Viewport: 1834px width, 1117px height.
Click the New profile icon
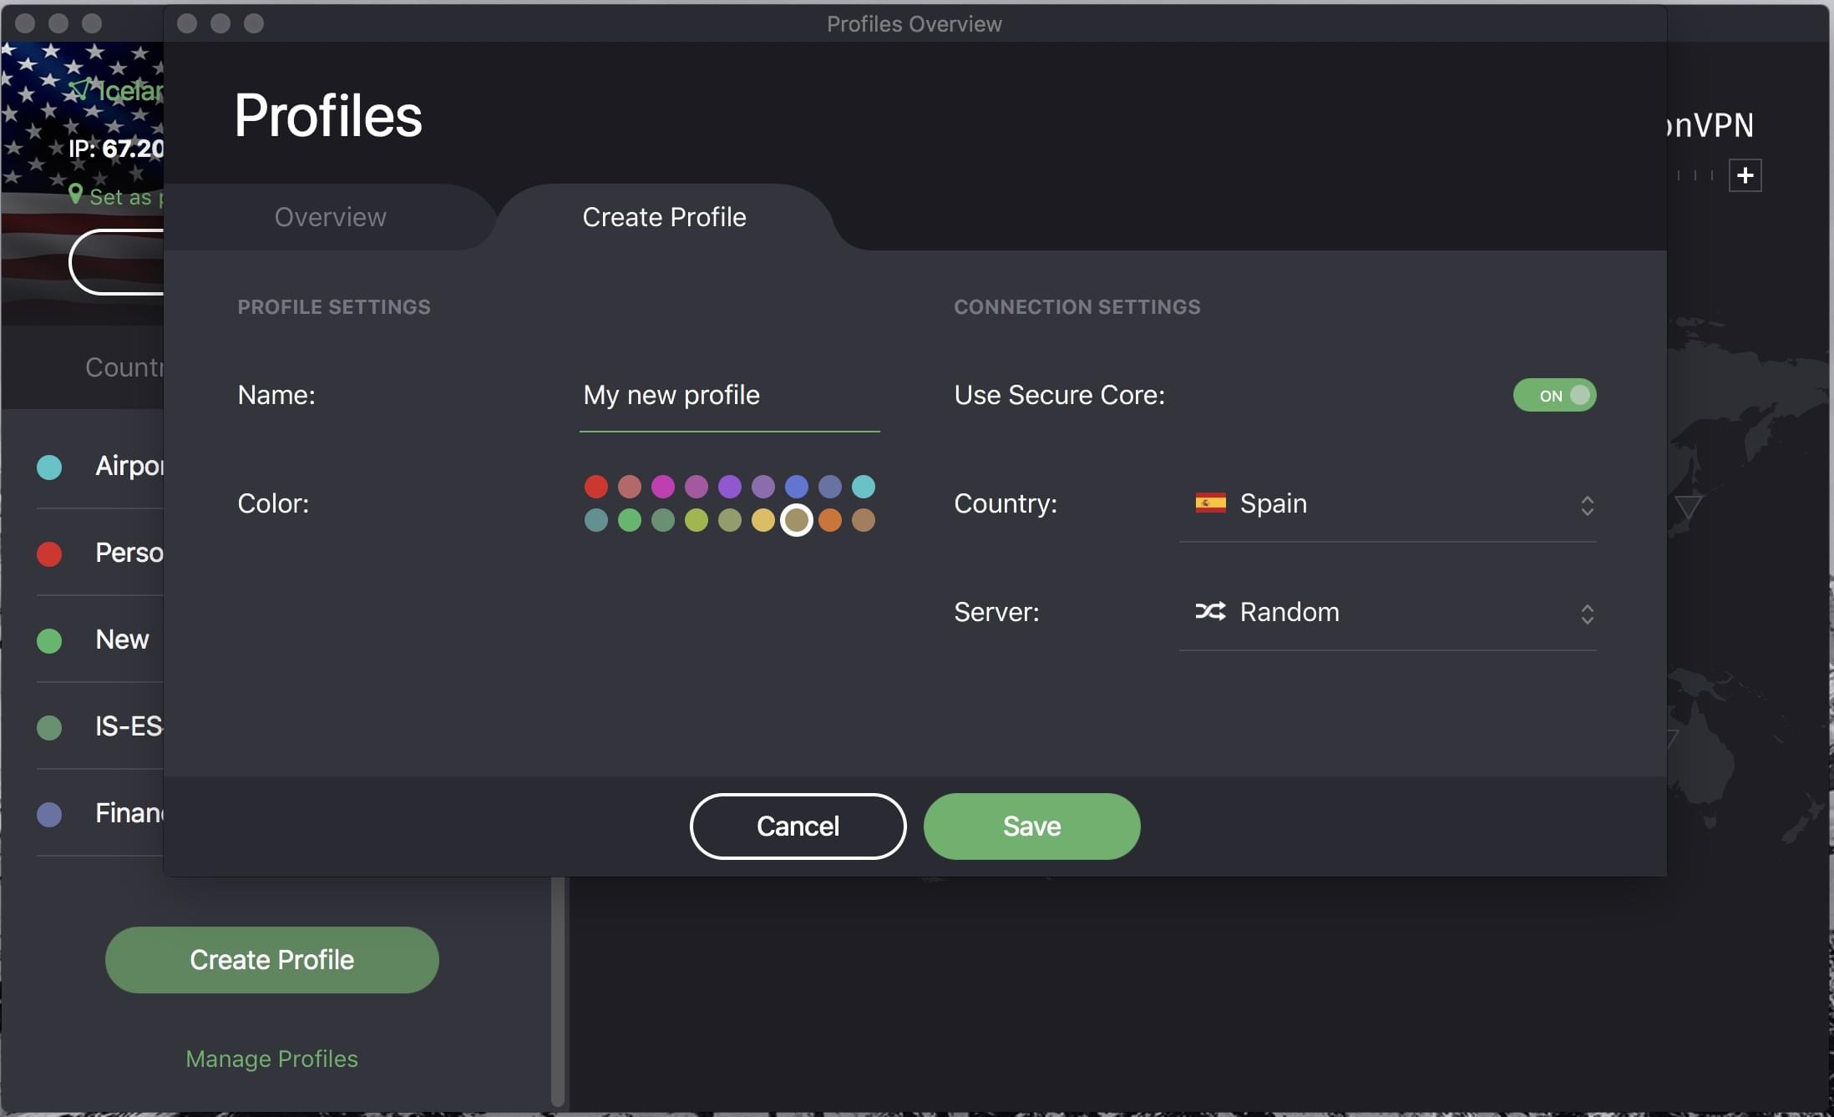[50, 638]
